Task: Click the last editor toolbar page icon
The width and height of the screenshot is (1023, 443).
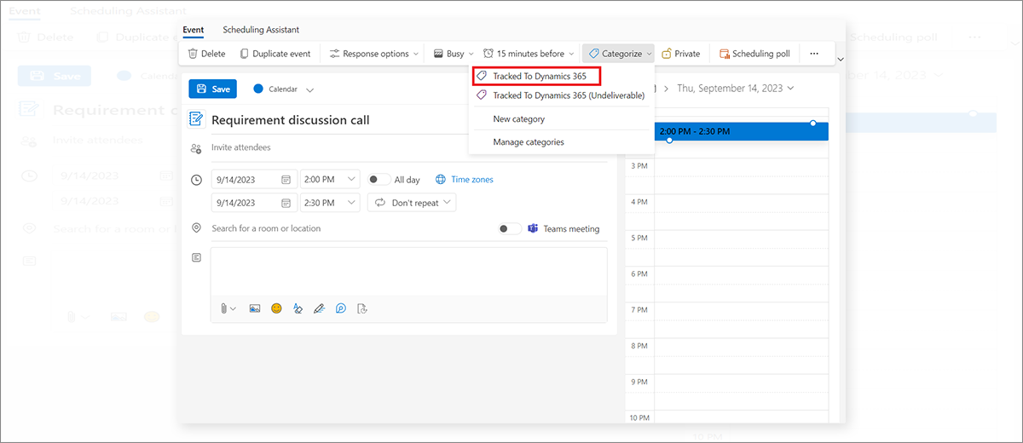Action: (362, 308)
